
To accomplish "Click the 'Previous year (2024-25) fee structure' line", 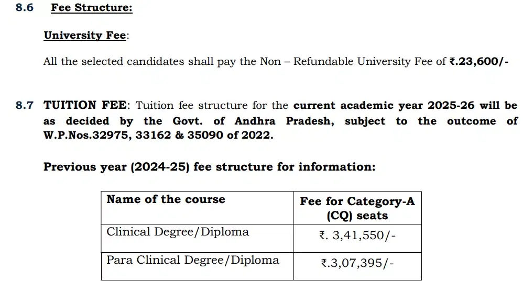I will tap(209, 167).
